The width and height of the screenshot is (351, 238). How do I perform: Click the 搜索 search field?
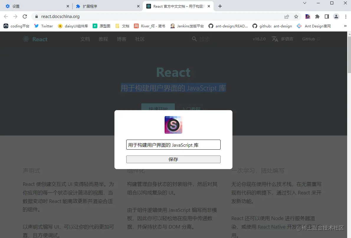coord(205,39)
